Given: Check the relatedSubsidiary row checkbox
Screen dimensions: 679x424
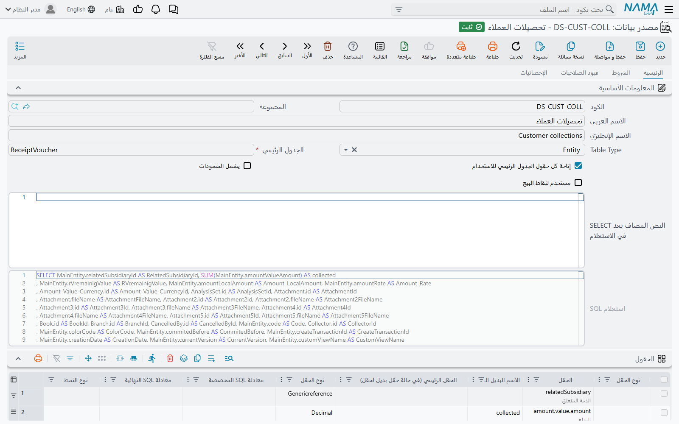Looking at the screenshot, I should click(664, 393).
